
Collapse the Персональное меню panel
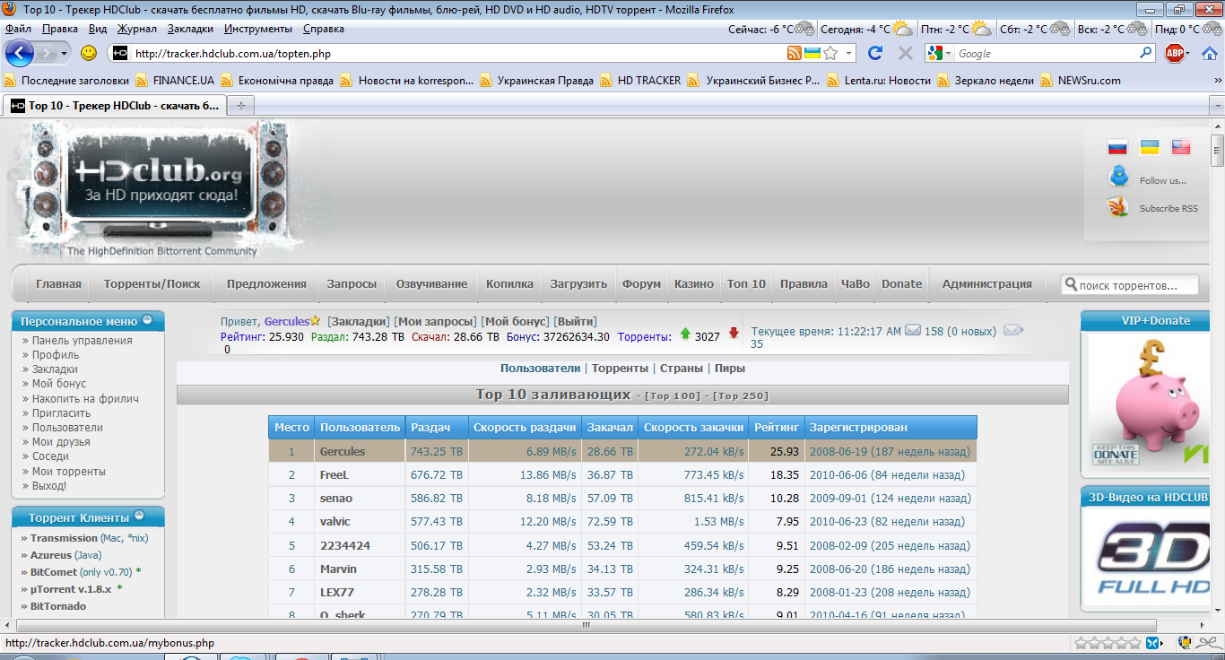pyautogui.click(x=147, y=320)
